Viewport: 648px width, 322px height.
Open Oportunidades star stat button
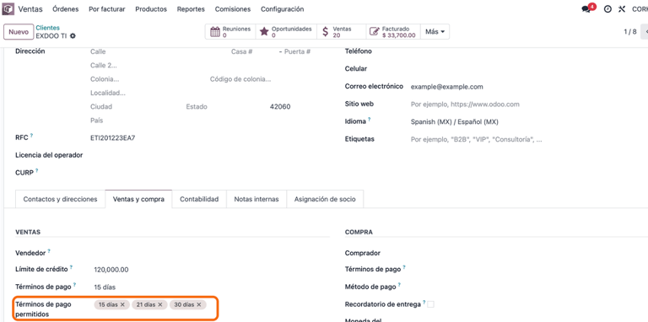tap(286, 32)
